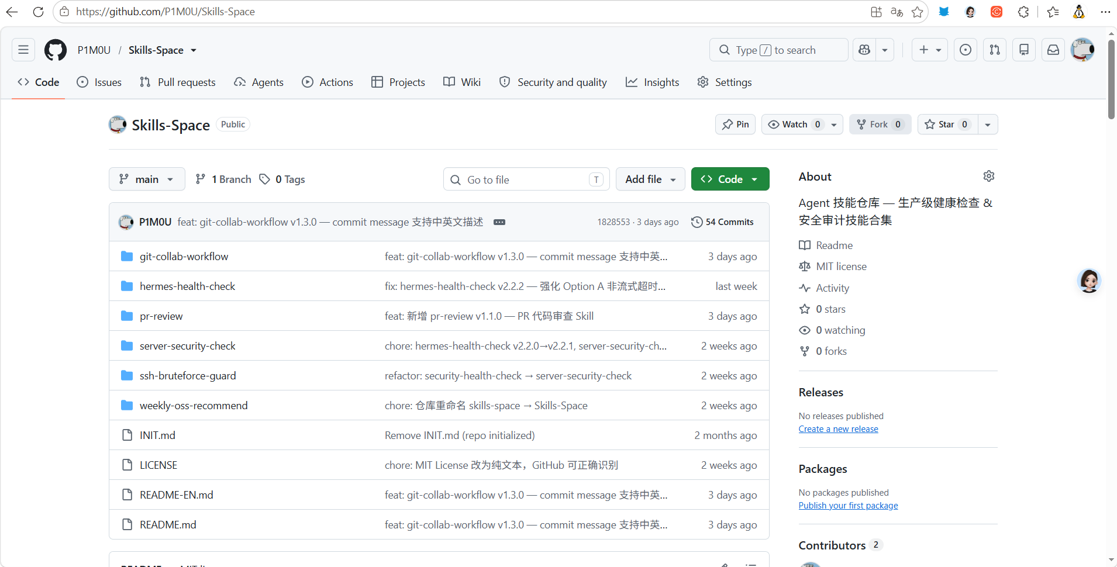Open the main branch selector
The width and height of the screenshot is (1117, 567).
[x=147, y=179]
